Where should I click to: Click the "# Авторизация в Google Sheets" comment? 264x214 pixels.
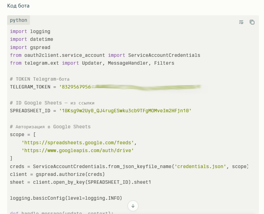tap(50, 127)
